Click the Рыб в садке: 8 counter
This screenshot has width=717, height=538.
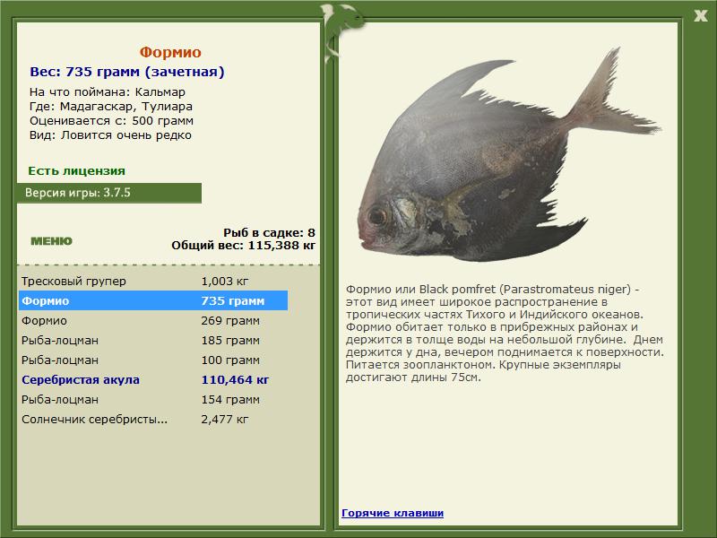[270, 232]
